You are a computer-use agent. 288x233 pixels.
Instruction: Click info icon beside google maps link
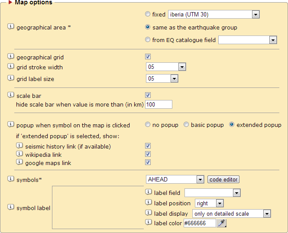(19, 162)
